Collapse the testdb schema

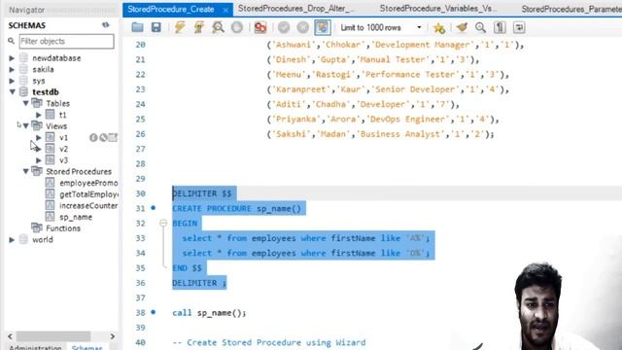click(12, 92)
